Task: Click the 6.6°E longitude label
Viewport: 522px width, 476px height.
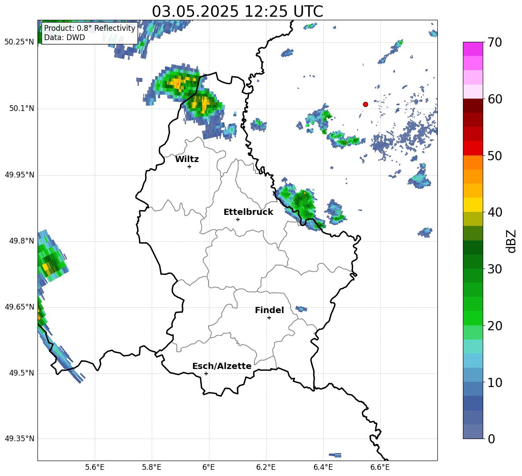Action: pos(380,467)
